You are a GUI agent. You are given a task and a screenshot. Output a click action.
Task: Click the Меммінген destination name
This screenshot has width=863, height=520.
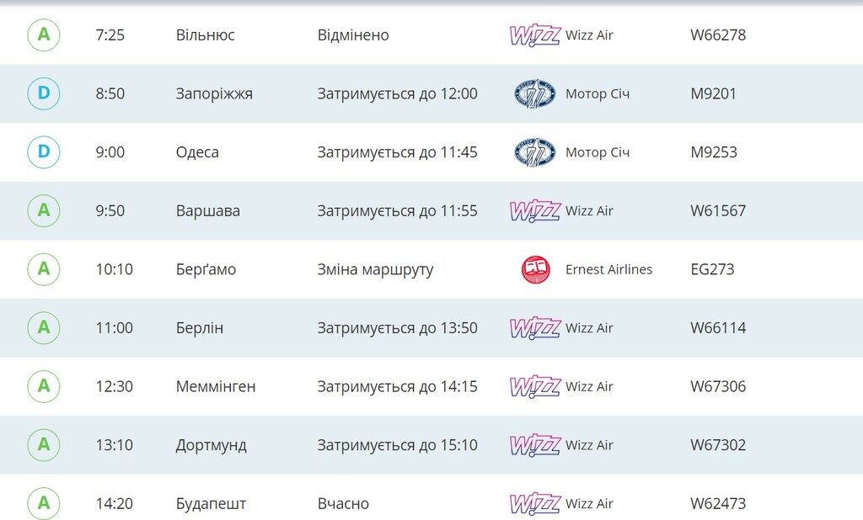(216, 387)
